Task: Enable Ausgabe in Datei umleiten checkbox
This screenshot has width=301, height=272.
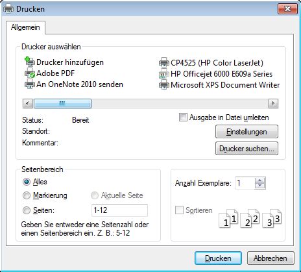Action: coord(183,117)
